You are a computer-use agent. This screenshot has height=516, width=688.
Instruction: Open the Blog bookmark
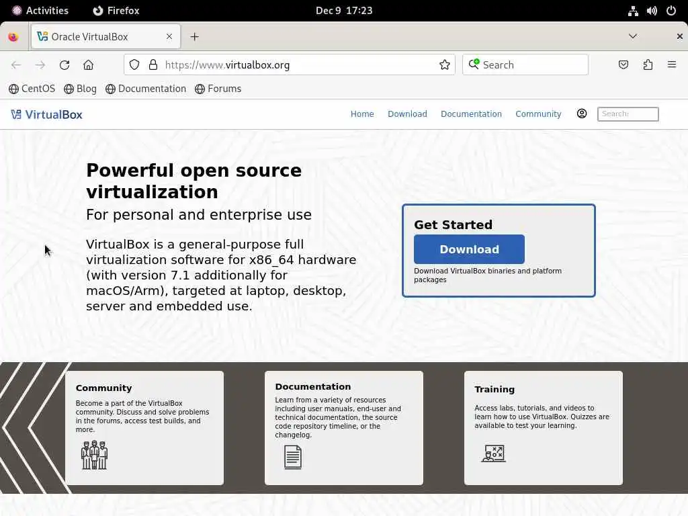81,89
